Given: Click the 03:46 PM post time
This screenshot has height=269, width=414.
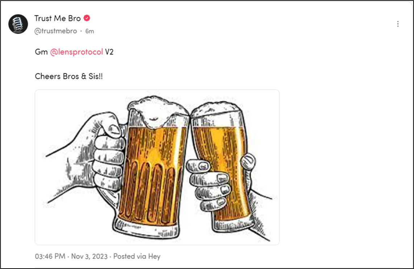Looking at the screenshot, I should tap(50, 256).
